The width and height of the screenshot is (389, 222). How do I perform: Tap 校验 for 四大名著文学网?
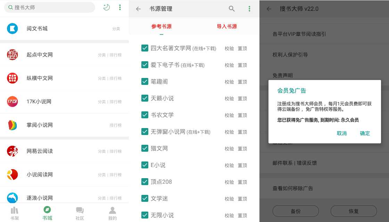coord(229,48)
